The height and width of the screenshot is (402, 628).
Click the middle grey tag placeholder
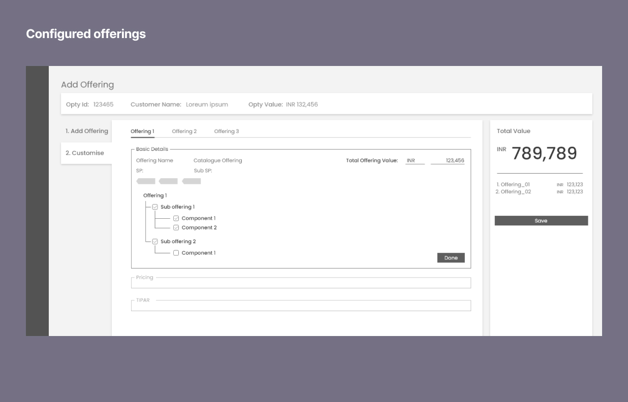click(168, 181)
